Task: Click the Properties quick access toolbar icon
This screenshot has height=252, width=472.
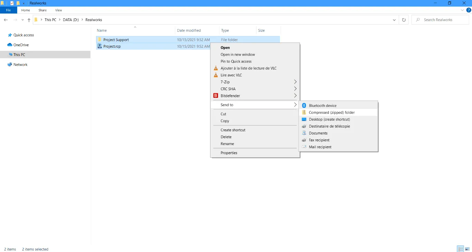Action: tap(12, 3)
